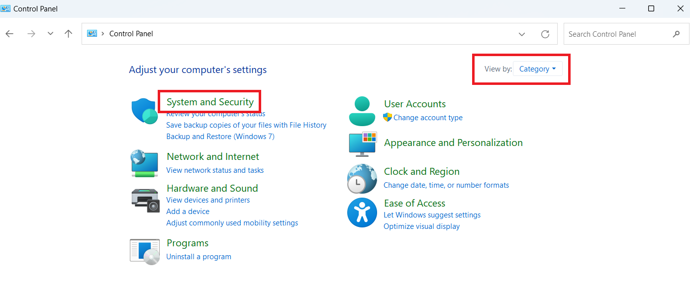Open the Programs category
The image size is (690, 288).
[x=188, y=243]
